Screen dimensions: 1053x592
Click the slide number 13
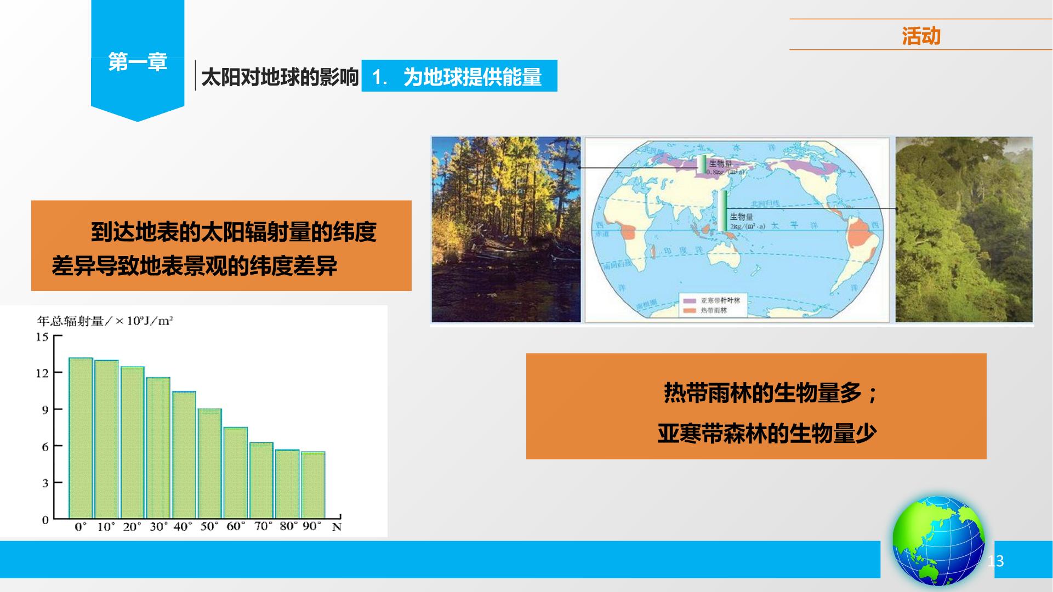pos(995,561)
